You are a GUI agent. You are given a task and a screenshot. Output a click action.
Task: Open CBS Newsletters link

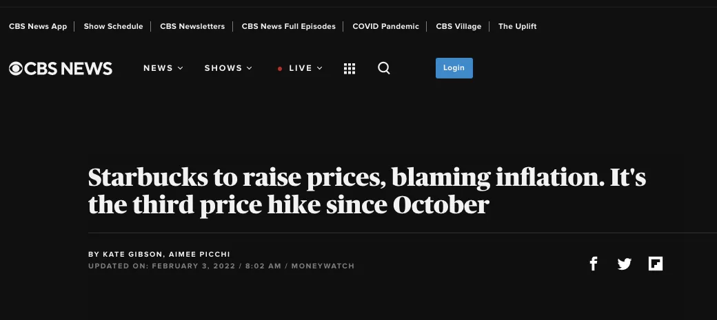pyautogui.click(x=192, y=26)
